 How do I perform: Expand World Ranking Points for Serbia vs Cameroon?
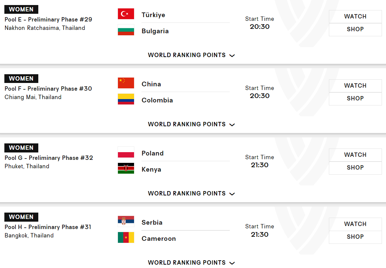[x=191, y=263]
